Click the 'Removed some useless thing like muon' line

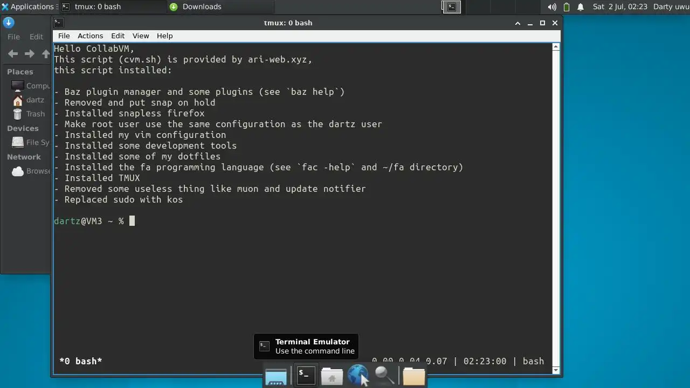[210, 189]
